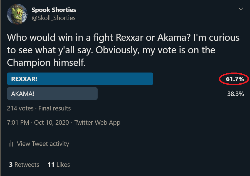Open the 7:01 PM · Oct 10, 2020 timestamp
Screen dimensions: 250x176
38,122
